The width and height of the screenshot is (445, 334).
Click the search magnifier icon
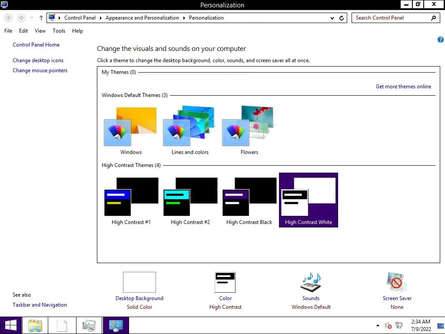(x=433, y=18)
